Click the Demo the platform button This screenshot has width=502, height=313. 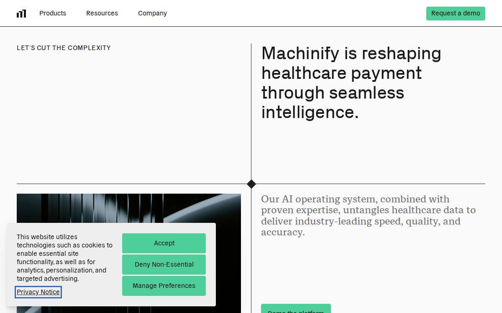[296, 309]
